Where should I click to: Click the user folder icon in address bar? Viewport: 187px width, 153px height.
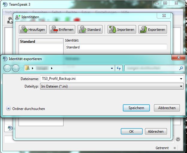pos(27,68)
